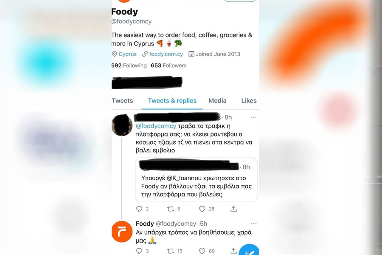This screenshot has height=255, width=382.
Task: Switch to the Tweets tab
Action: [x=122, y=101]
